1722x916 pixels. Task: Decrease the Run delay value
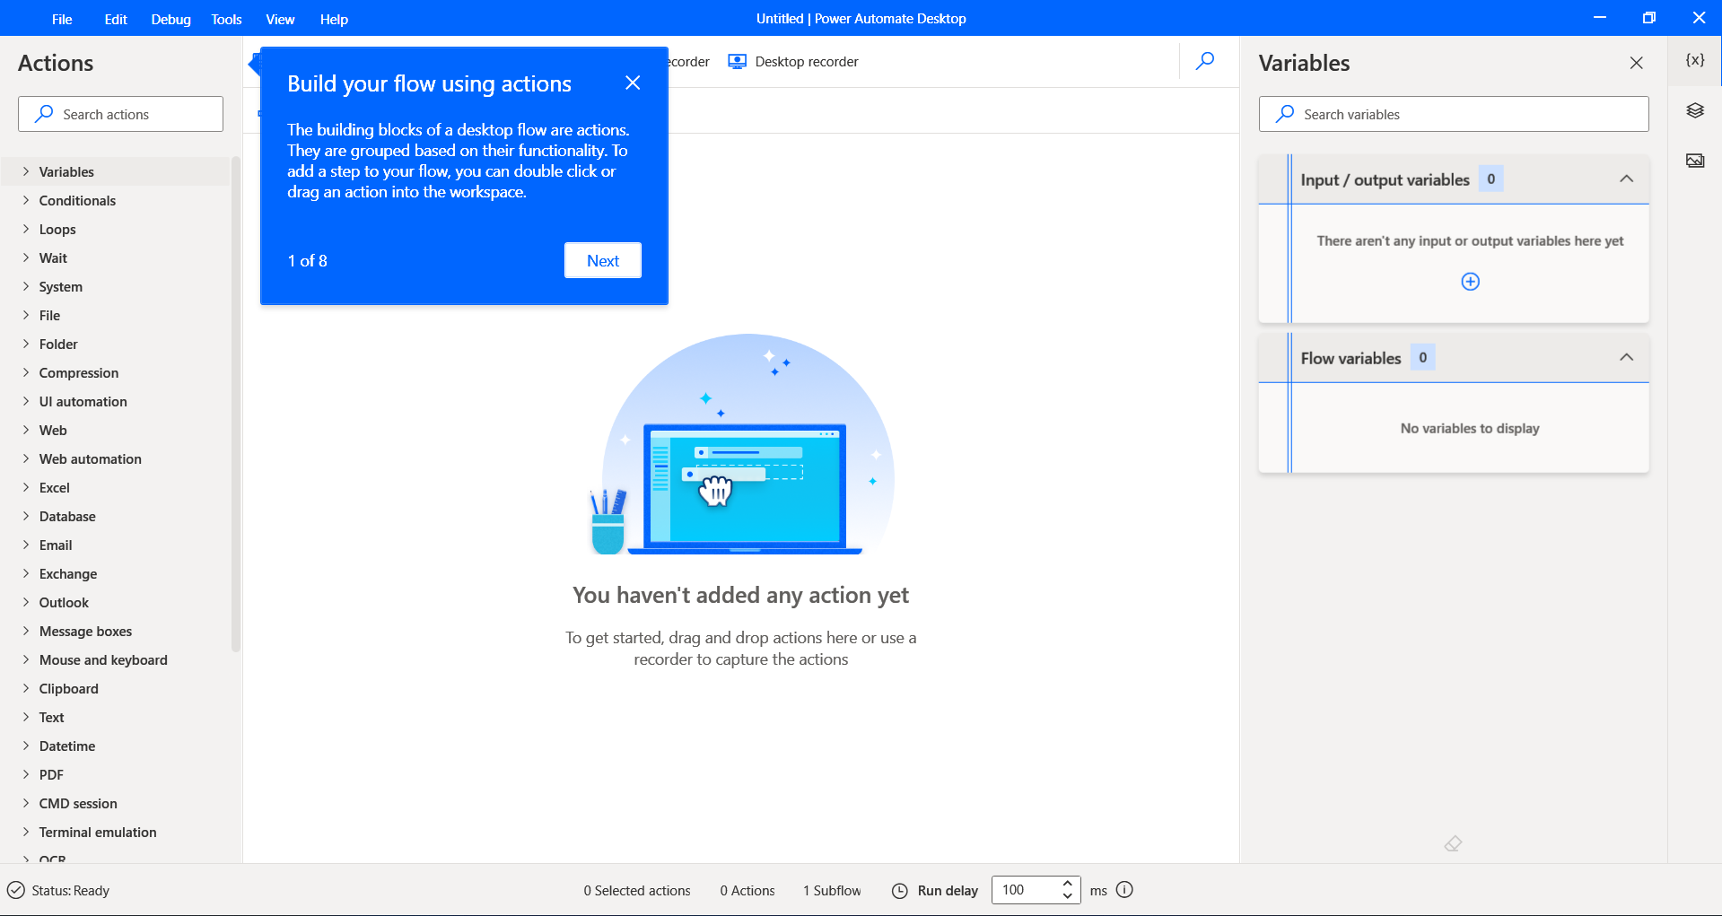click(1067, 896)
